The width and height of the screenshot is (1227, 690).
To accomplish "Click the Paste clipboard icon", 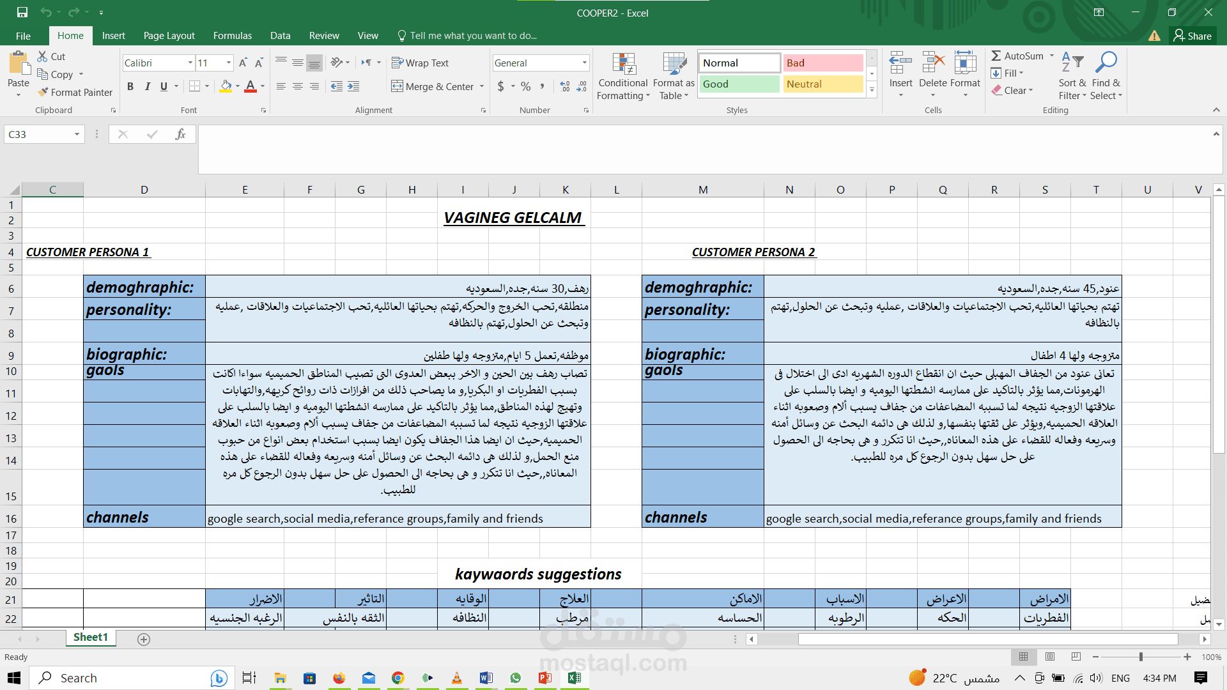I will click(x=19, y=64).
